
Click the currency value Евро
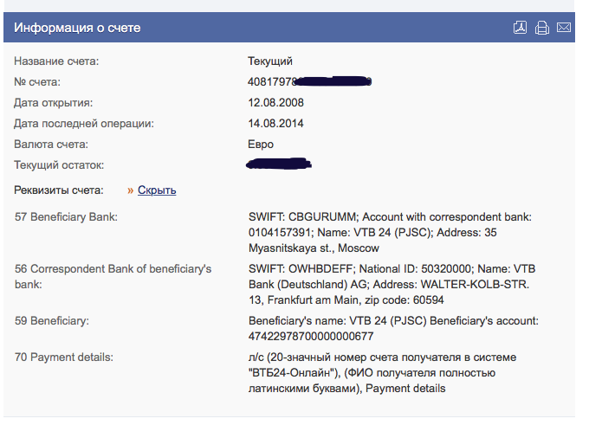point(261,145)
